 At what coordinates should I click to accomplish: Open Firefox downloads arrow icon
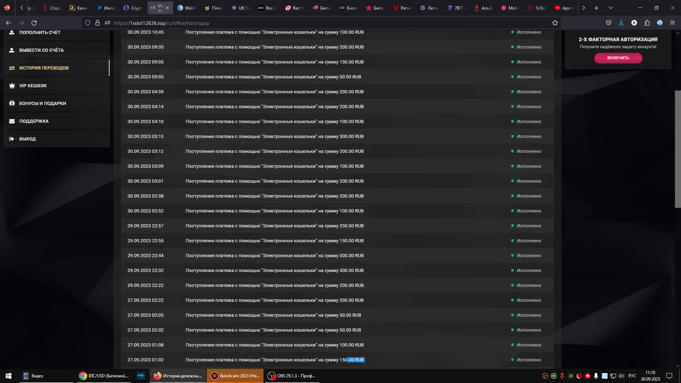point(621,23)
